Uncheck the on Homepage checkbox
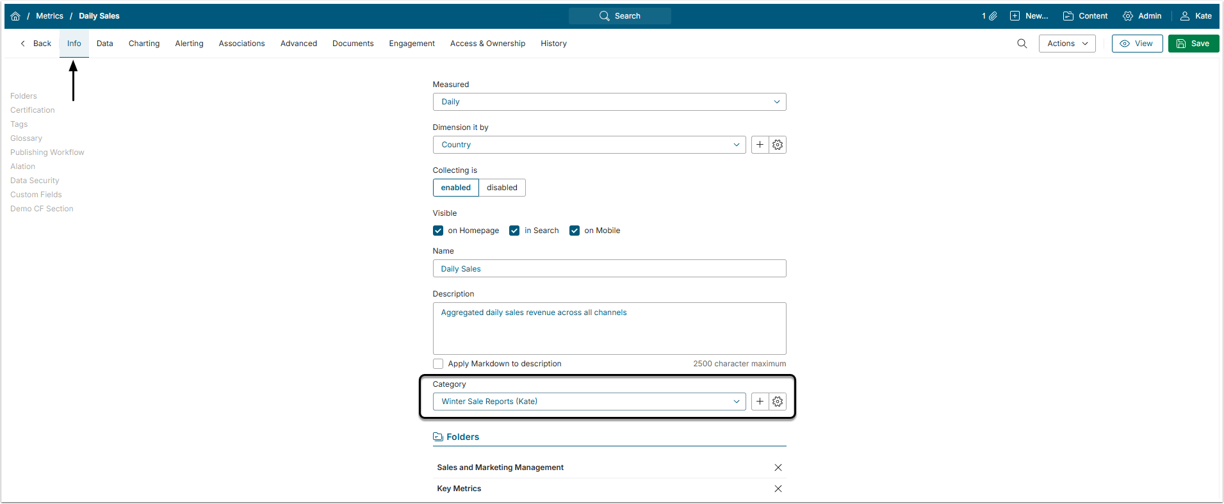The image size is (1224, 504). click(x=438, y=231)
